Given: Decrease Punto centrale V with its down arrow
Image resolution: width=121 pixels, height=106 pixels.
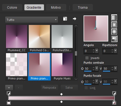Looking at the screenshot, I should tap(112, 70).
